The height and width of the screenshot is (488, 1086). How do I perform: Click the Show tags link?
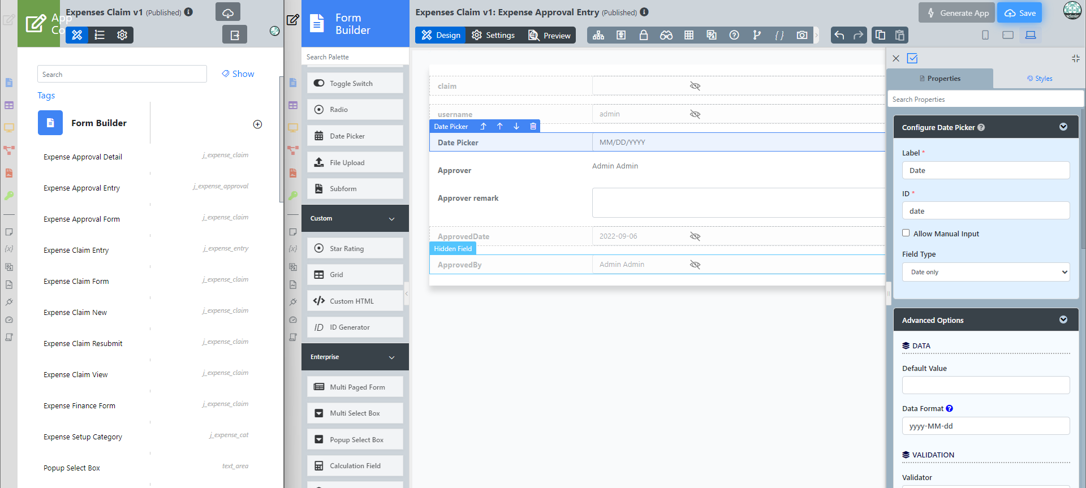[x=238, y=74]
